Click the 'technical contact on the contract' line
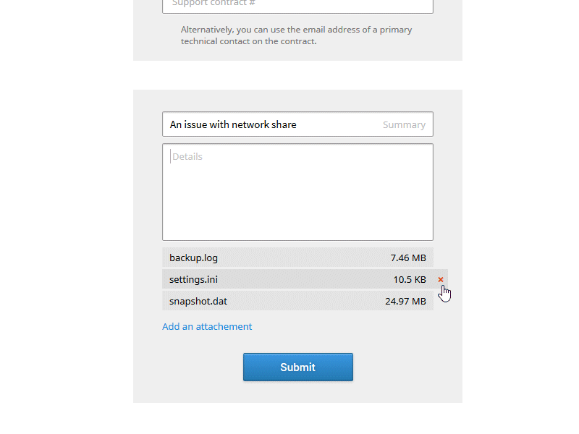579x434 pixels. 248,41
